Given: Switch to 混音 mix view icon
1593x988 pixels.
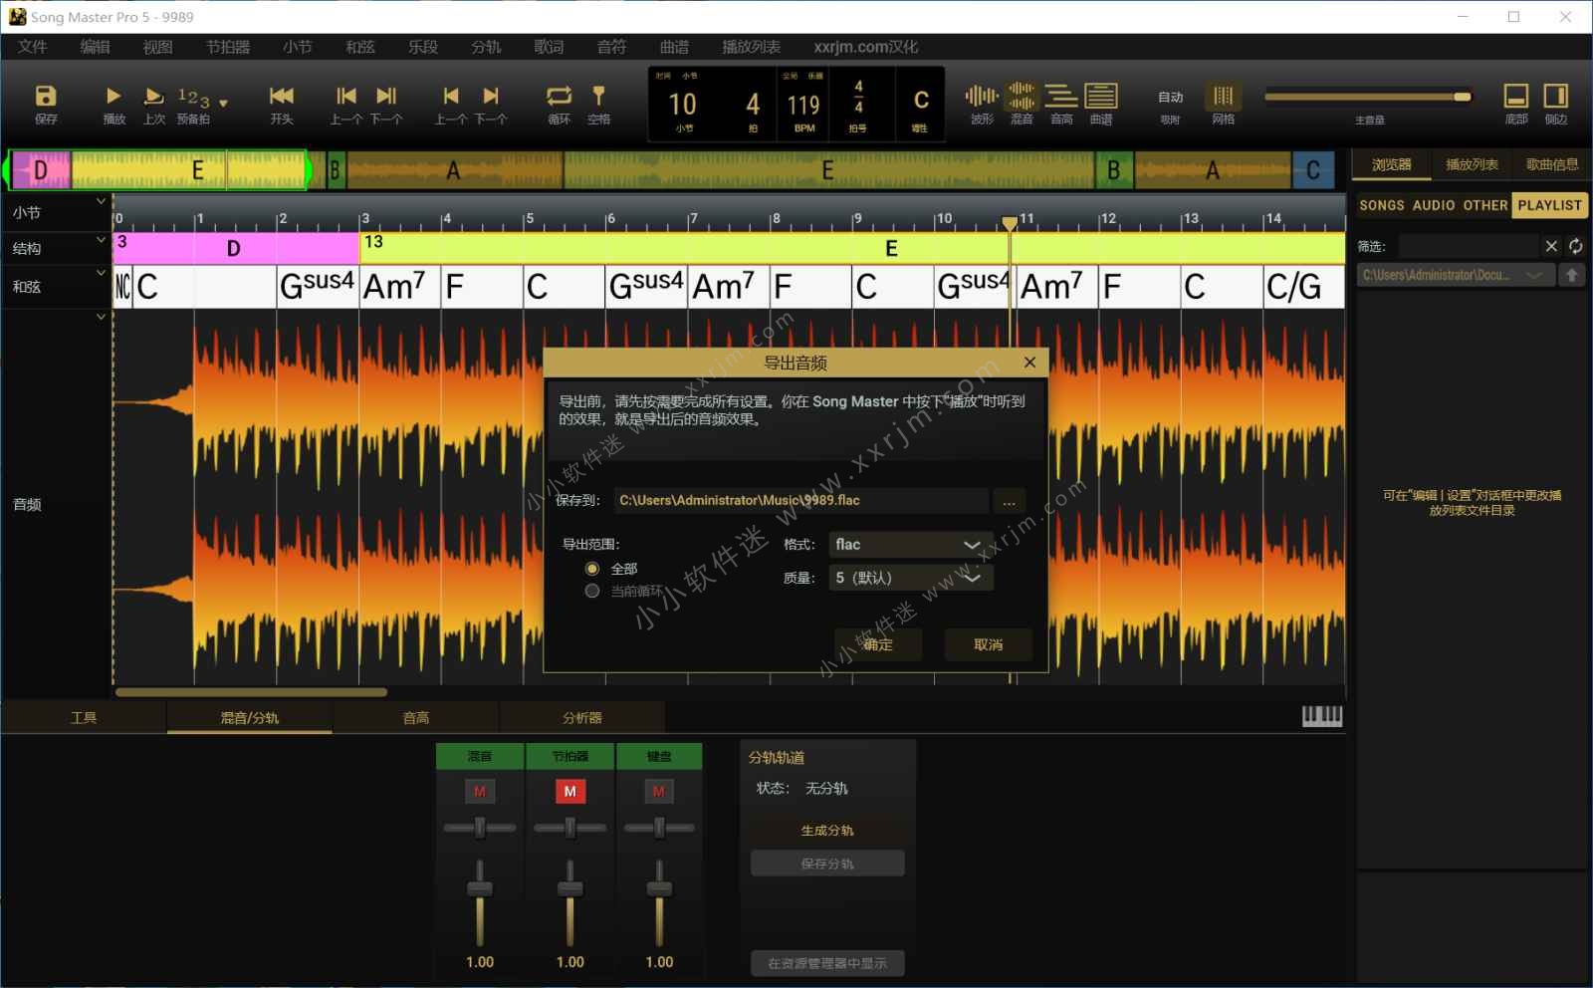Looking at the screenshot, I should pyautogui.click(x=1022, y=97).
